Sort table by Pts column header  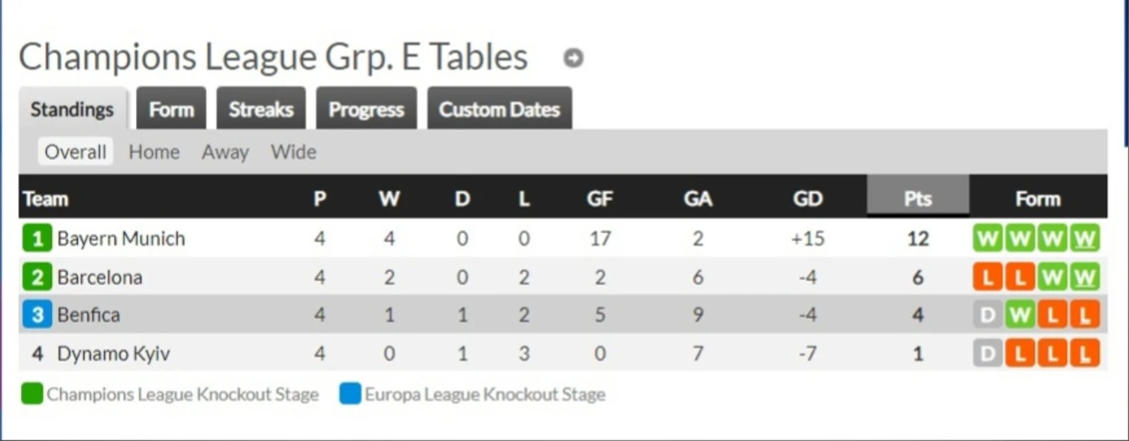click(x=918, y=198)
